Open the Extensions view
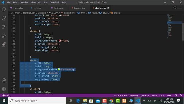184x104 pixels. point(4,44)
